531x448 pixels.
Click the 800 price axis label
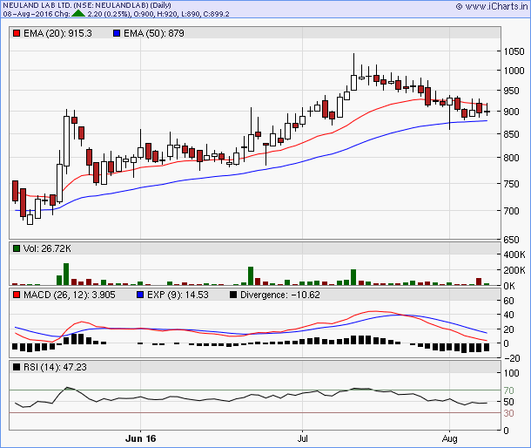click(x=511, y=158)
